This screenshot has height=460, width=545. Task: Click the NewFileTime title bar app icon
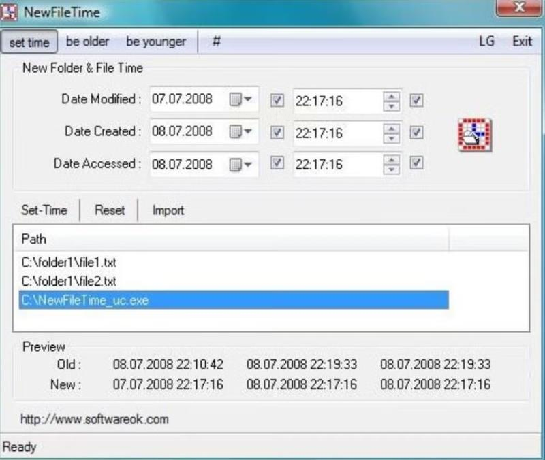9,12
